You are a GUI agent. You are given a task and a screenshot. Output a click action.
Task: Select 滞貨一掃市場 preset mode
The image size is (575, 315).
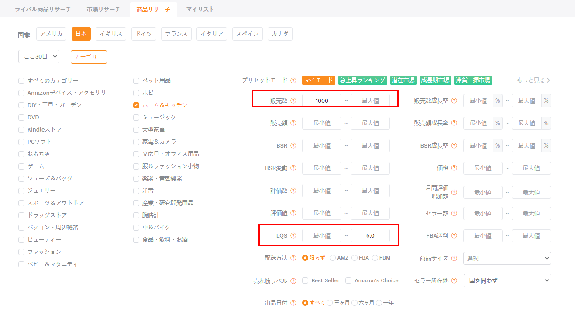click(474, 80)
